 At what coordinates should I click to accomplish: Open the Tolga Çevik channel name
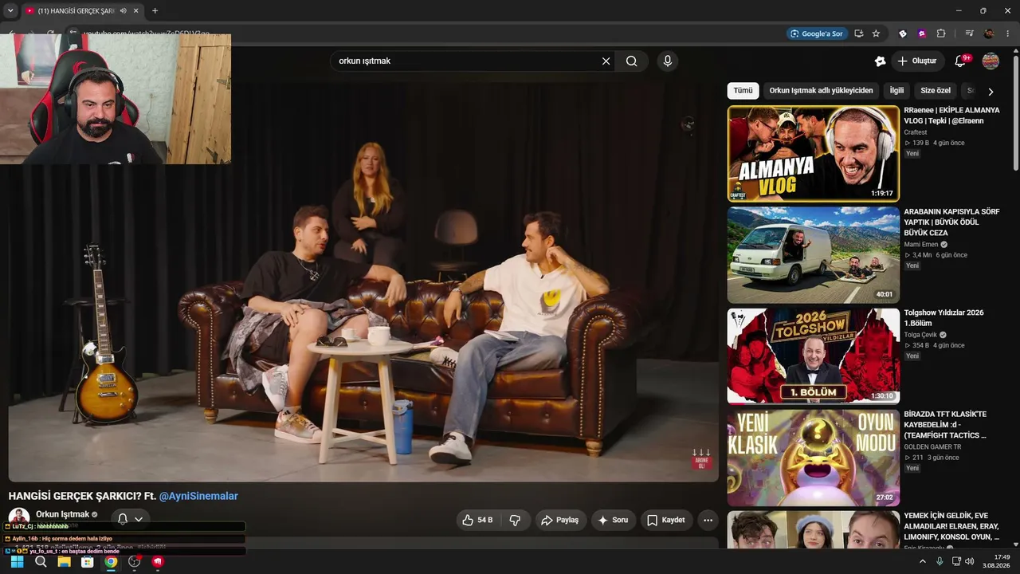pos(920,335)
